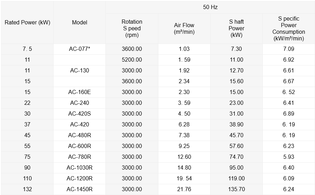Click the AC-130 model cell
The height and width of the screenshot is (195, 315).
tap(80, 71)
